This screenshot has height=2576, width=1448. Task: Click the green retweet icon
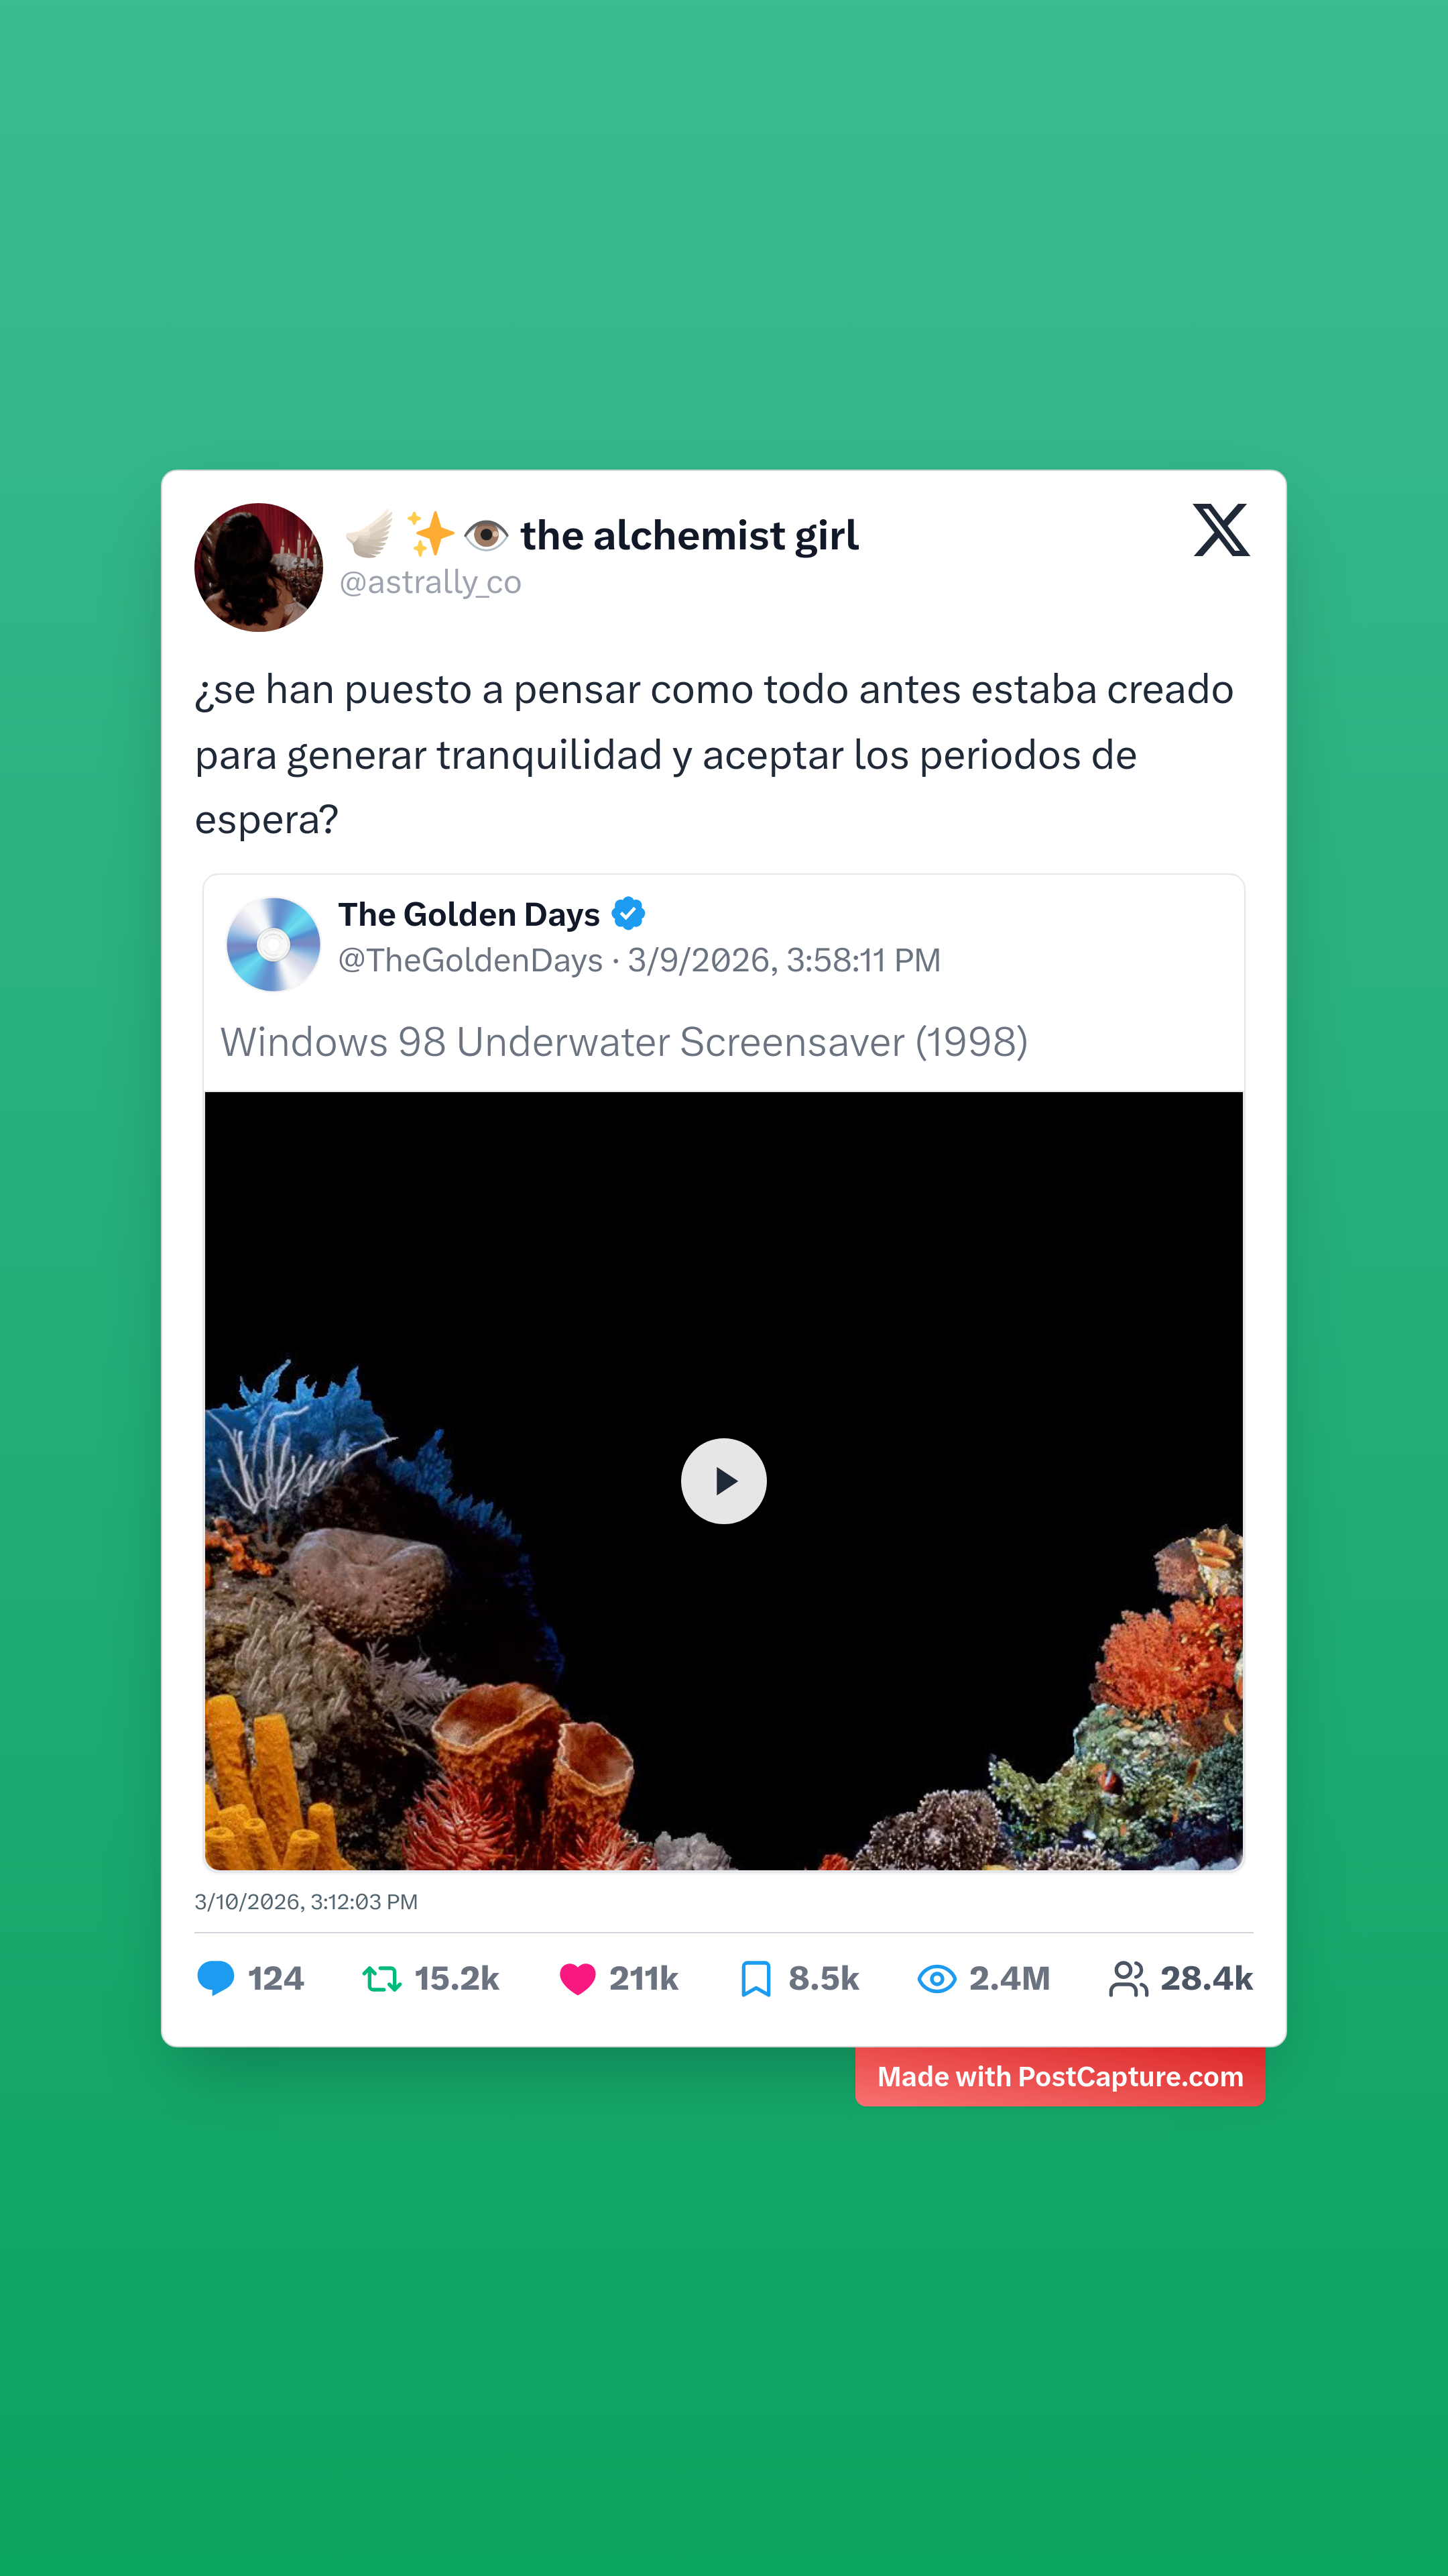[x=381, y=1978]
